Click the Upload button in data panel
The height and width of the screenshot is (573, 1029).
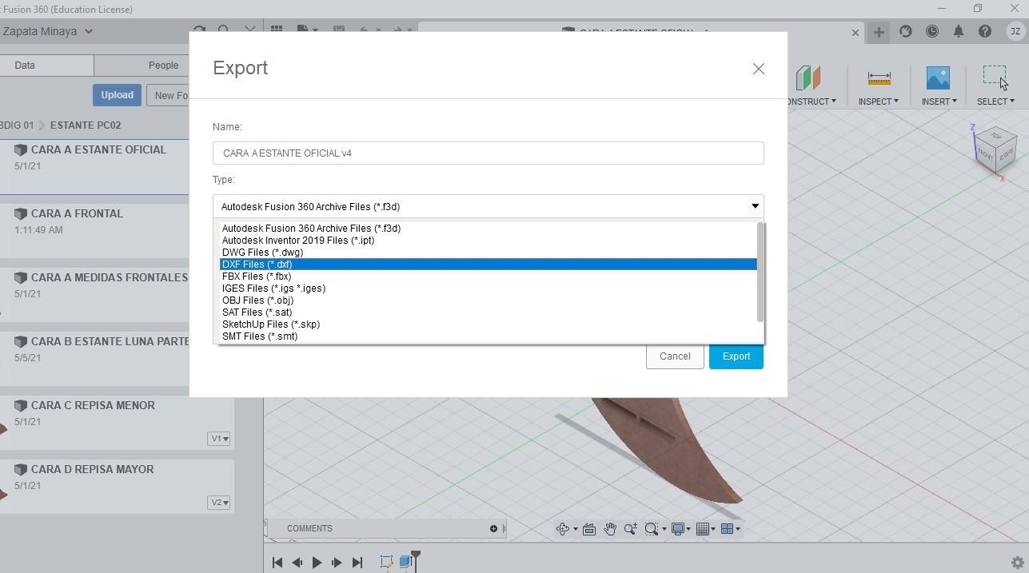click(x=117, y=95)
